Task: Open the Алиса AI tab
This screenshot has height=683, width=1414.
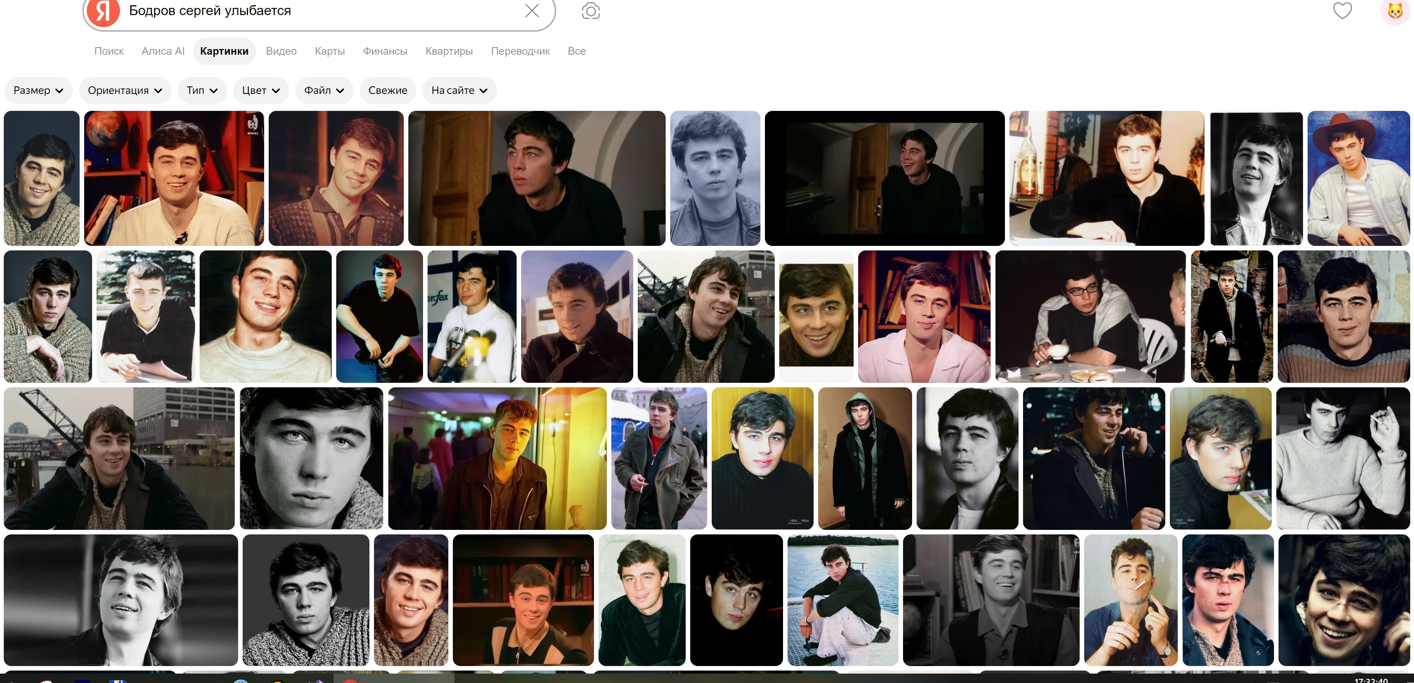Action: tap(163, 51)
